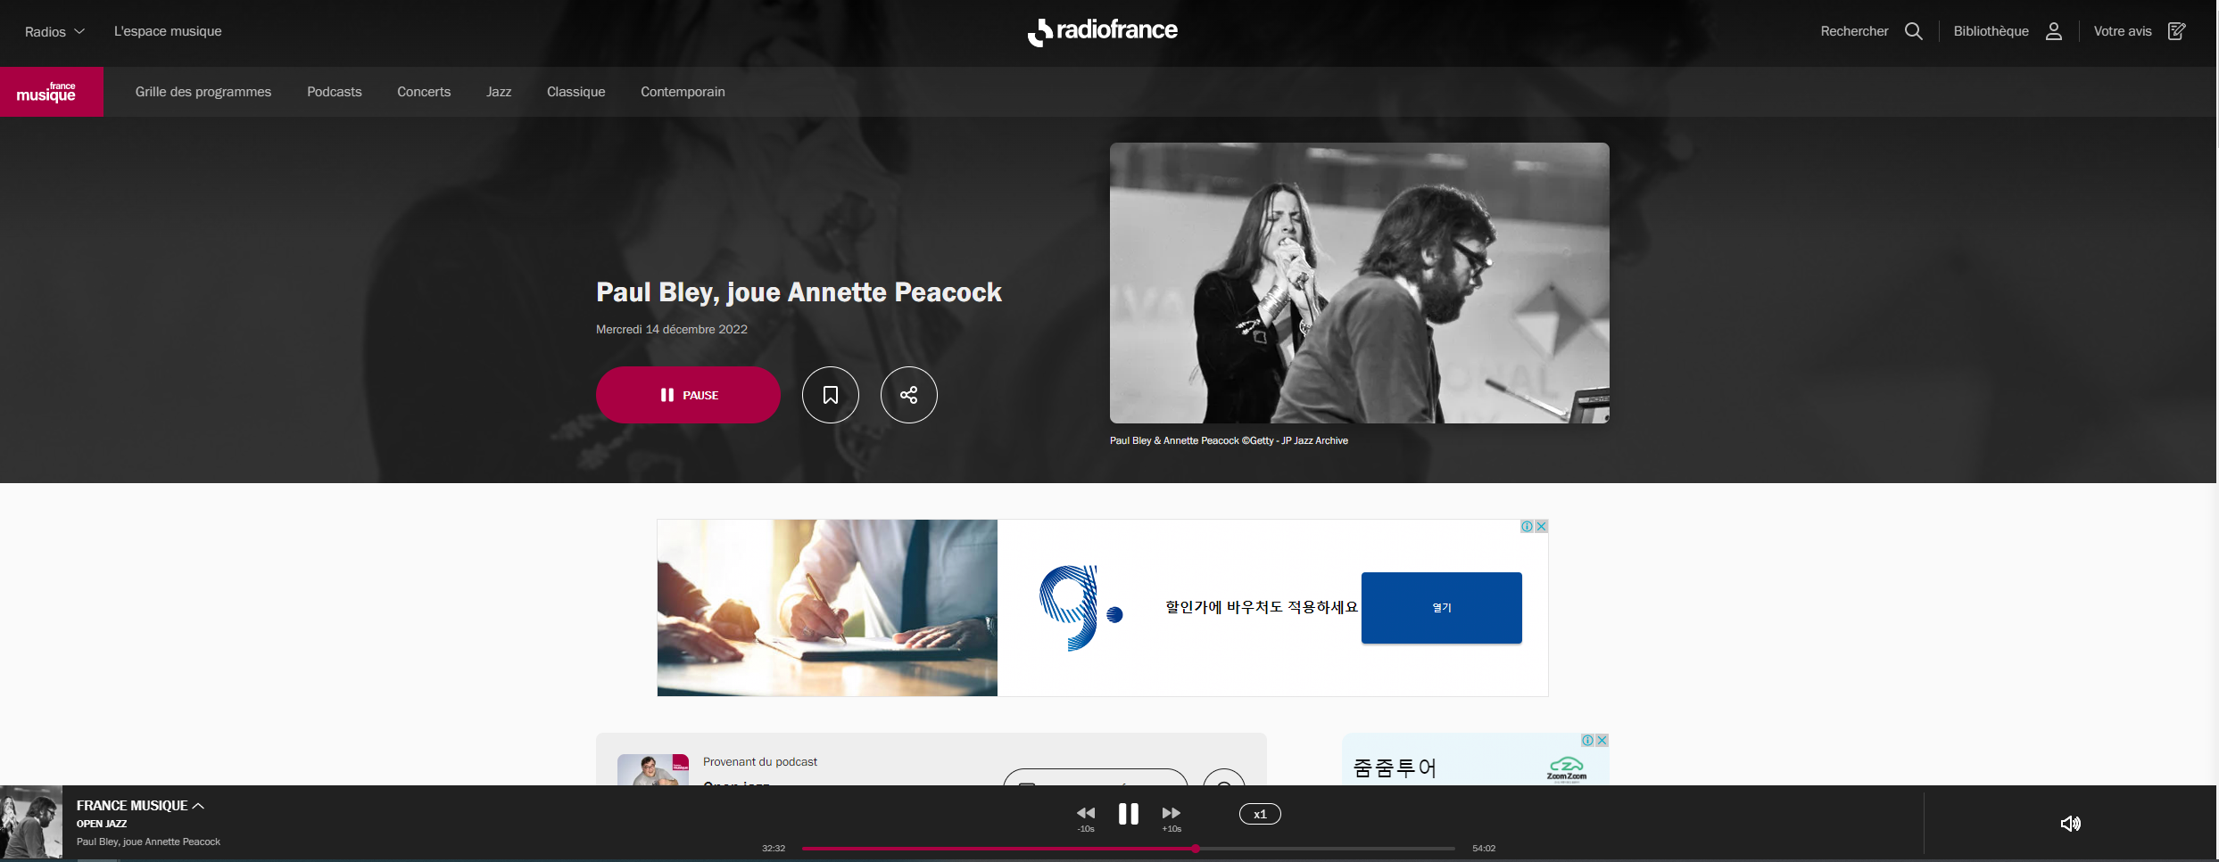
Task: Open the Concerts menu item
Action: click(x=424, y=92)
